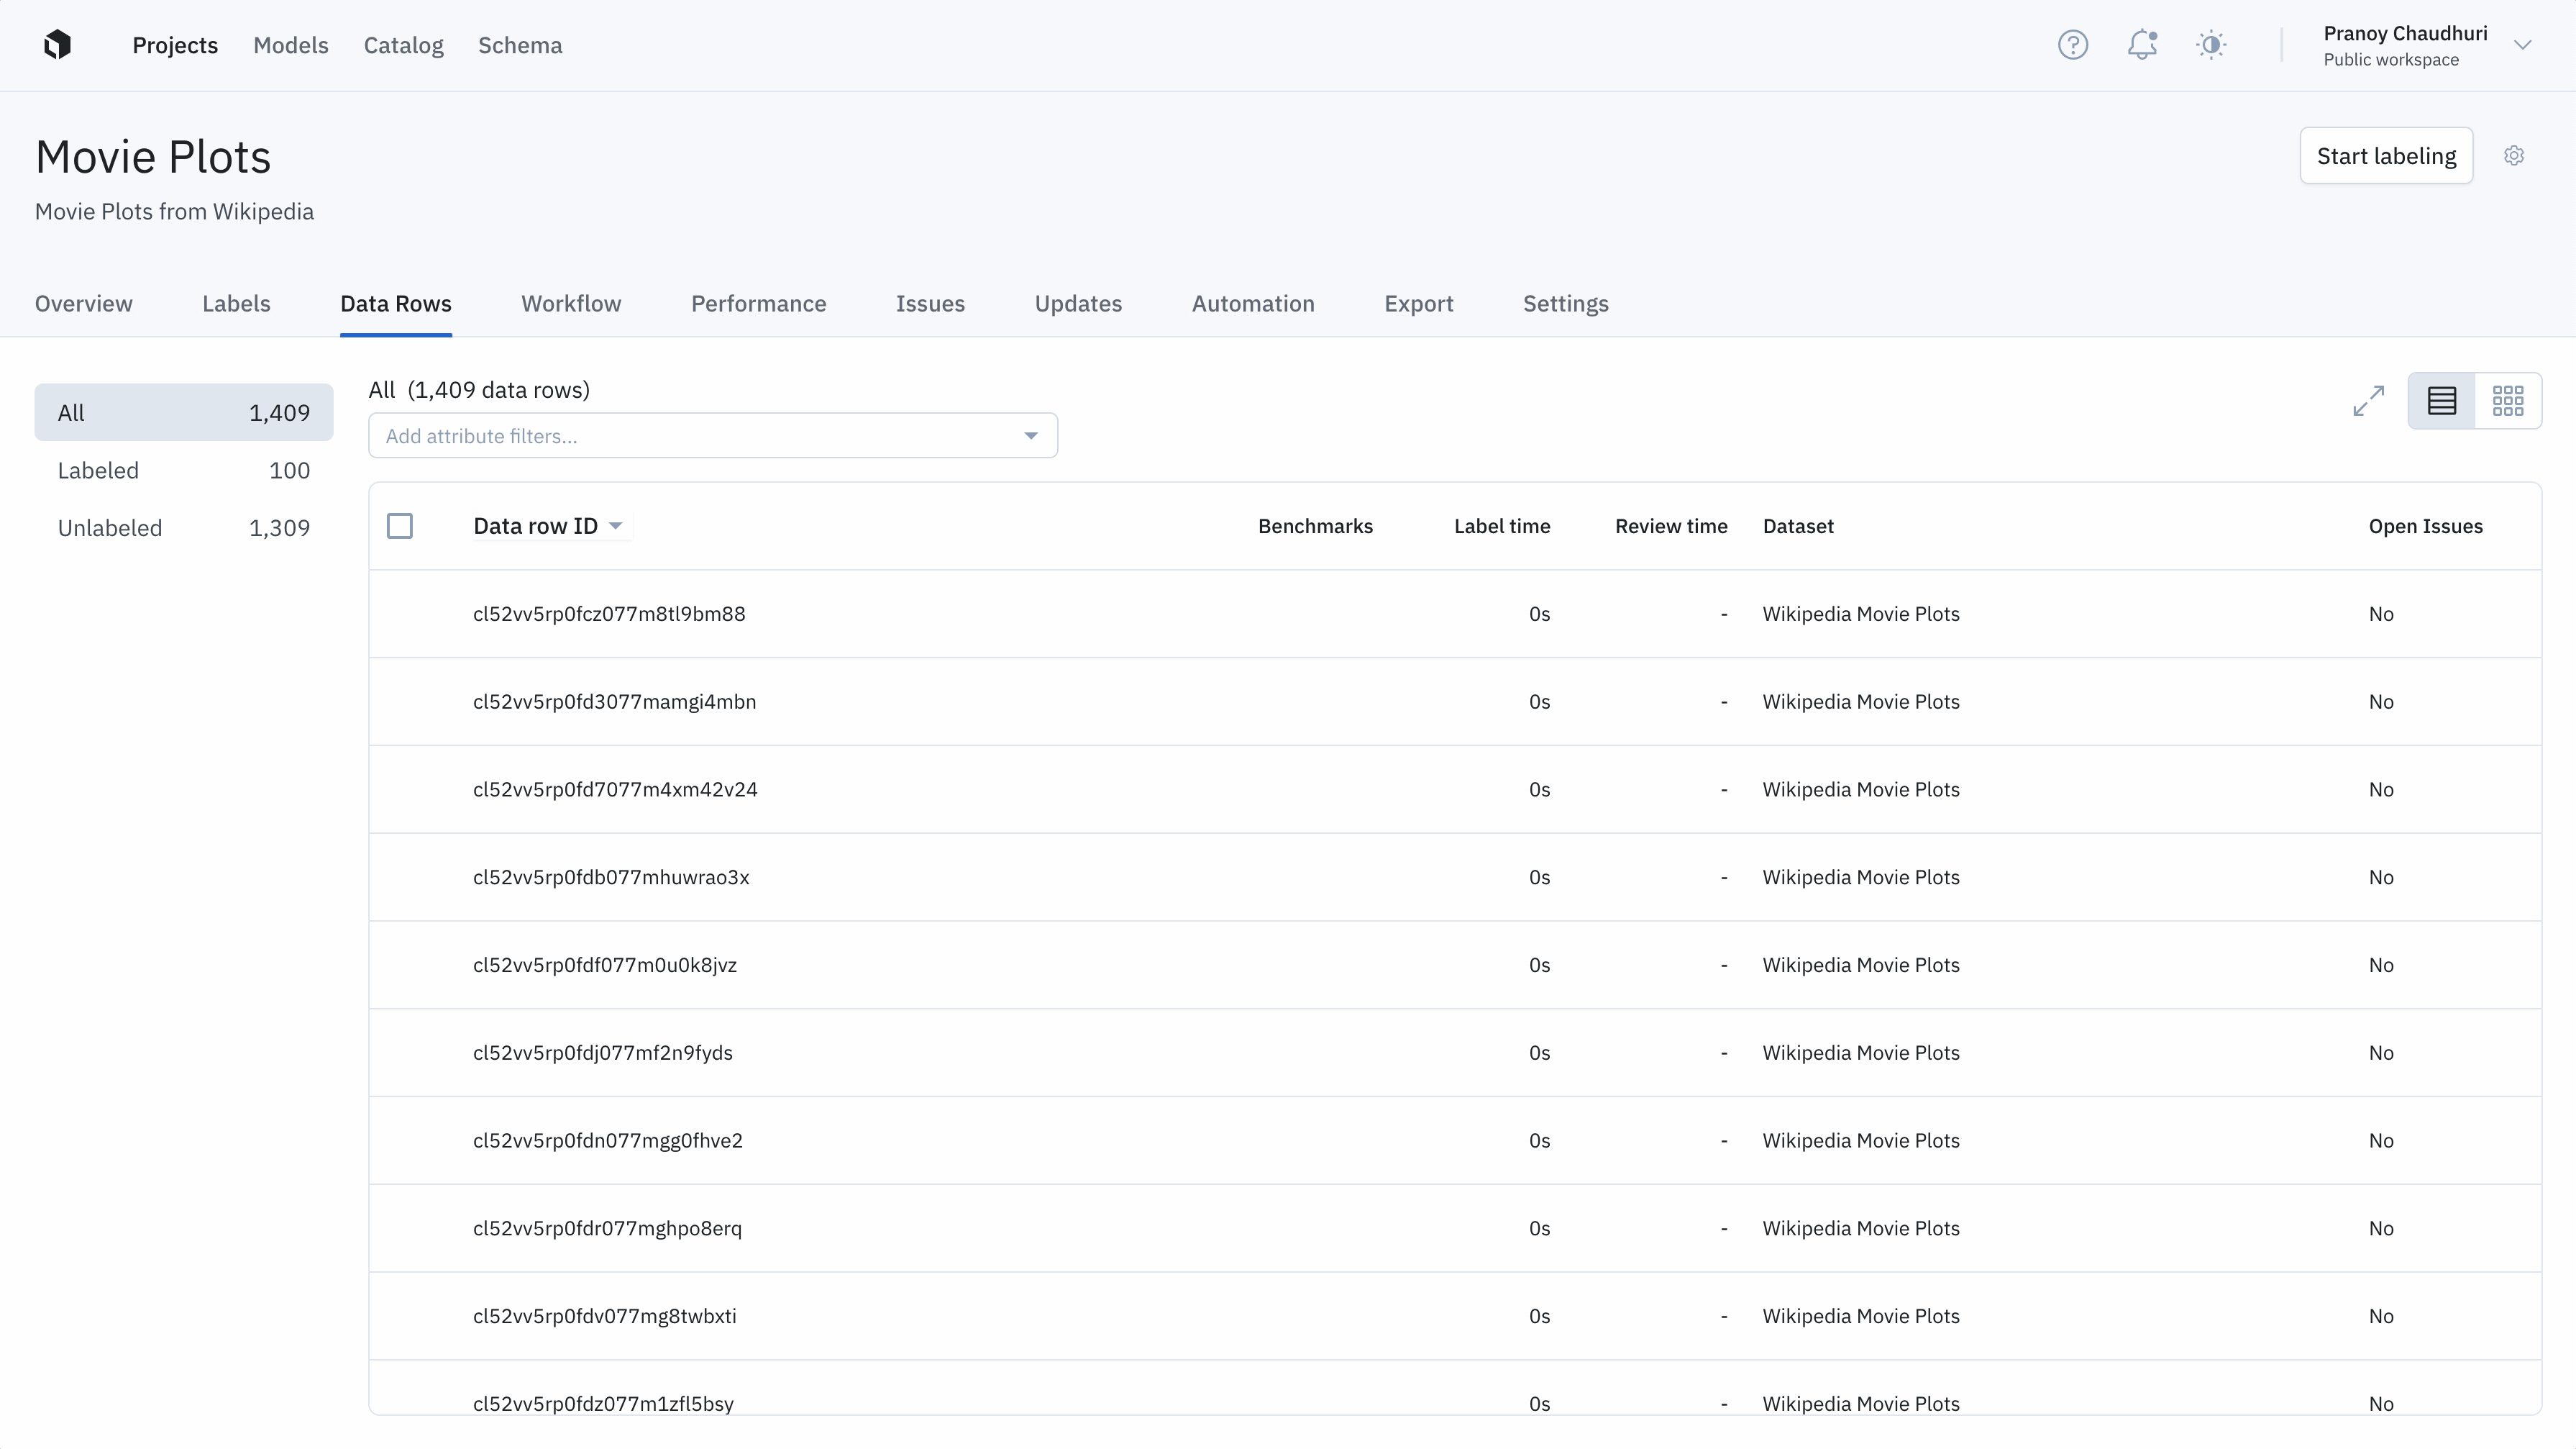Open the Add attribute filters dropdown
The width and height of the screenshot is (2576, 1449).
pyautogui.click(x=712, y=435)
